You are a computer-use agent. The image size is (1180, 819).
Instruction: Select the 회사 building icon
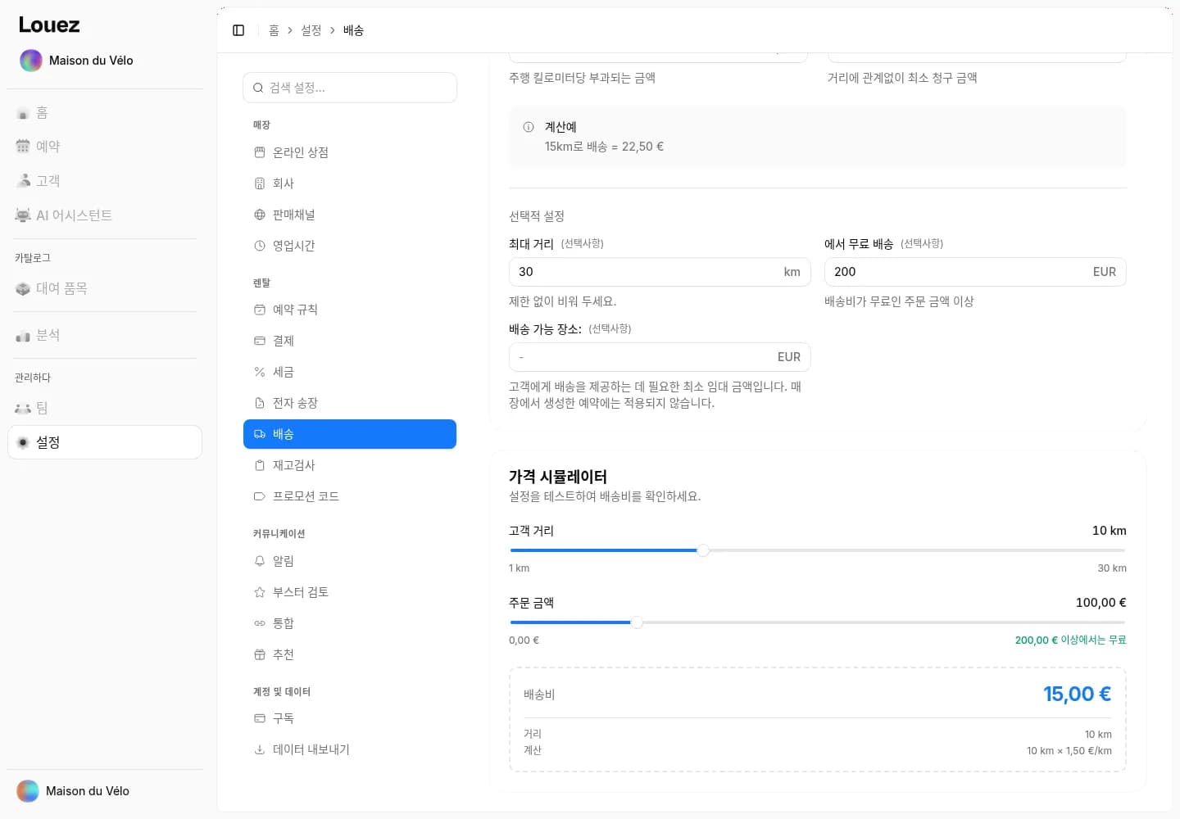(x=260, y=183)
